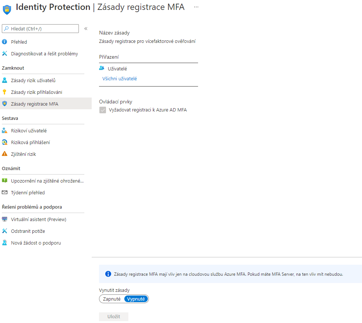This screenshot has height=323, width=362.
Task: Click the key icon for Zásady rizik přihlašování
Action: 5,92
